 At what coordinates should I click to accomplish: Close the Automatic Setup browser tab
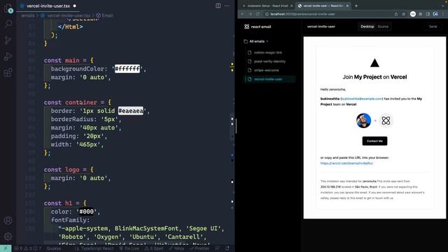291,6
